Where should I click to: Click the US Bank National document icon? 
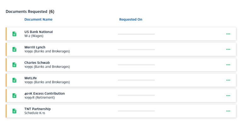pyautogui.click(x=14, y=34)
